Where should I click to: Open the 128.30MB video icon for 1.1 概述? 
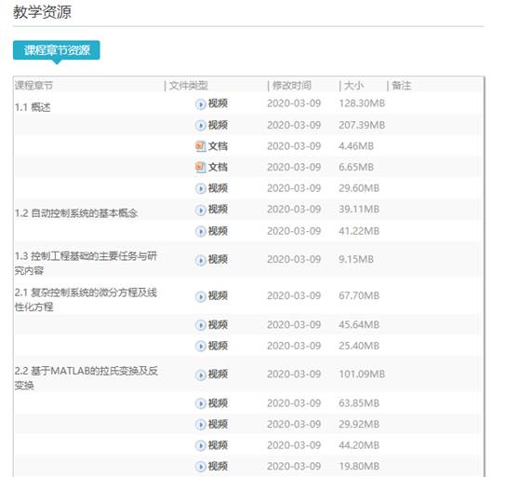pos(200,104)
